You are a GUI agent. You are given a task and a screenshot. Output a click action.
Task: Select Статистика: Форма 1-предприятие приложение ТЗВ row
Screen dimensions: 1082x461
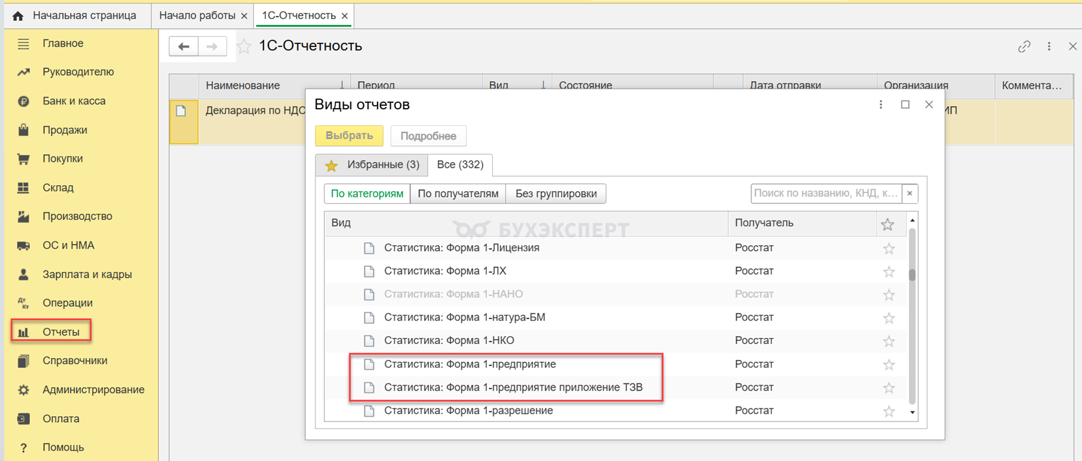pos(615,388)
